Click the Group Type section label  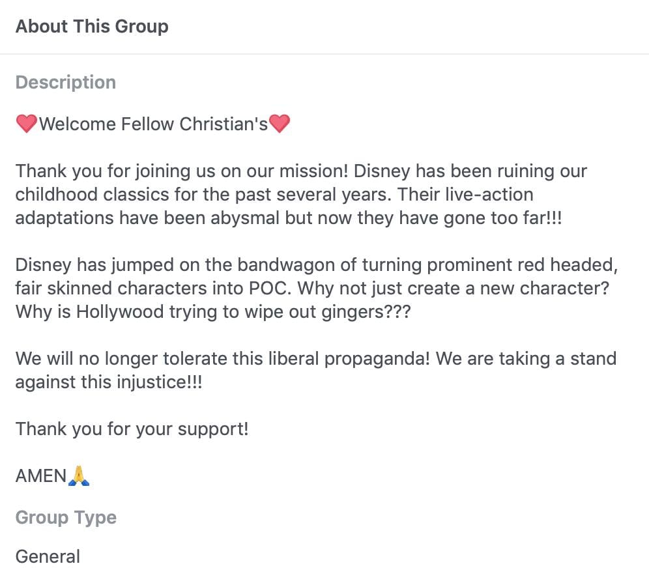pyautogui.click(x=66, y=518)
